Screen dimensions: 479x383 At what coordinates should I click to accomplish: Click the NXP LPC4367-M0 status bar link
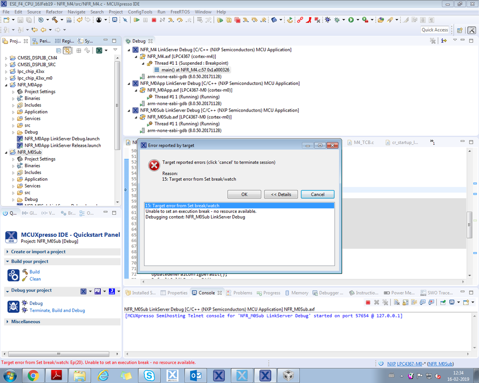[405, 364]
